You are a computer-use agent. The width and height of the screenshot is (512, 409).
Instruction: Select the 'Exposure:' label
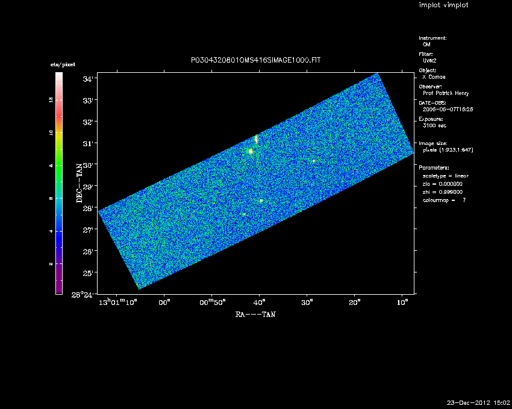click(x=431, y=119)
